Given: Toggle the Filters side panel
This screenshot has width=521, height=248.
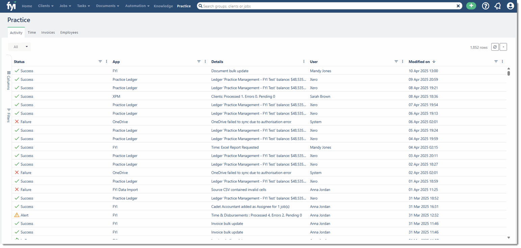Looking at the screenshot, I should click(x=9, y=115).
